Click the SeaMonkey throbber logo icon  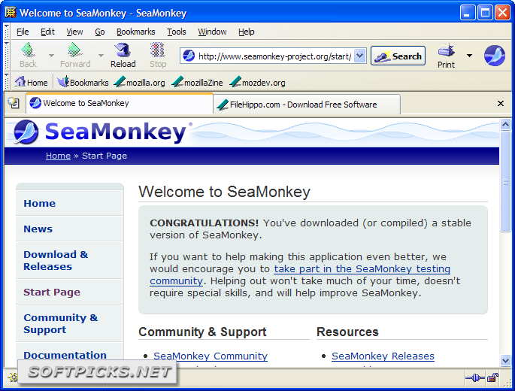pos(494,56)
